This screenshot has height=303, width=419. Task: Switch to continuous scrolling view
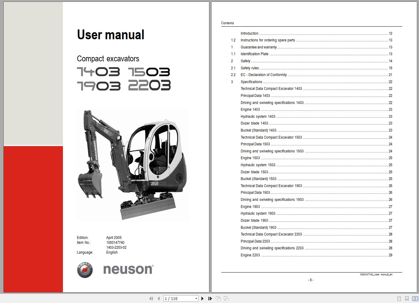coord(407,298)
